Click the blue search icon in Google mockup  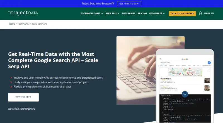(209, 63)
